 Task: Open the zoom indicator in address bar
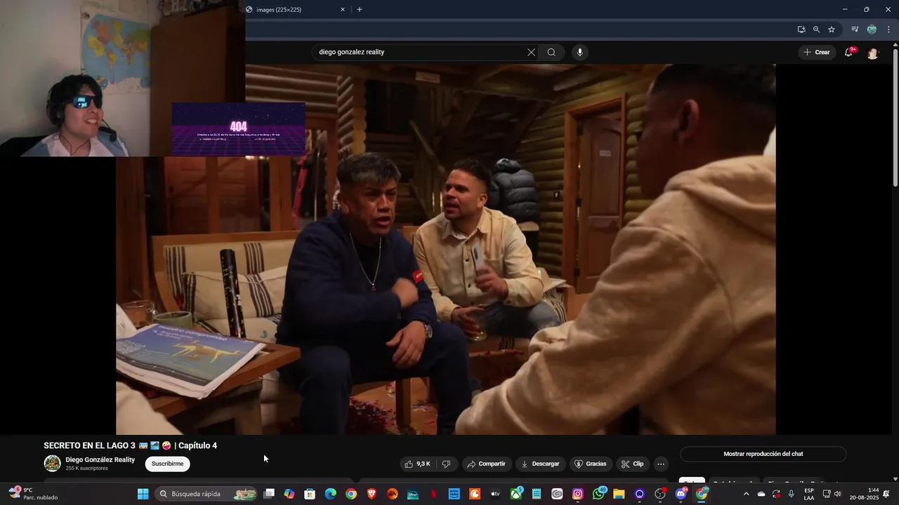pos(816,29)
